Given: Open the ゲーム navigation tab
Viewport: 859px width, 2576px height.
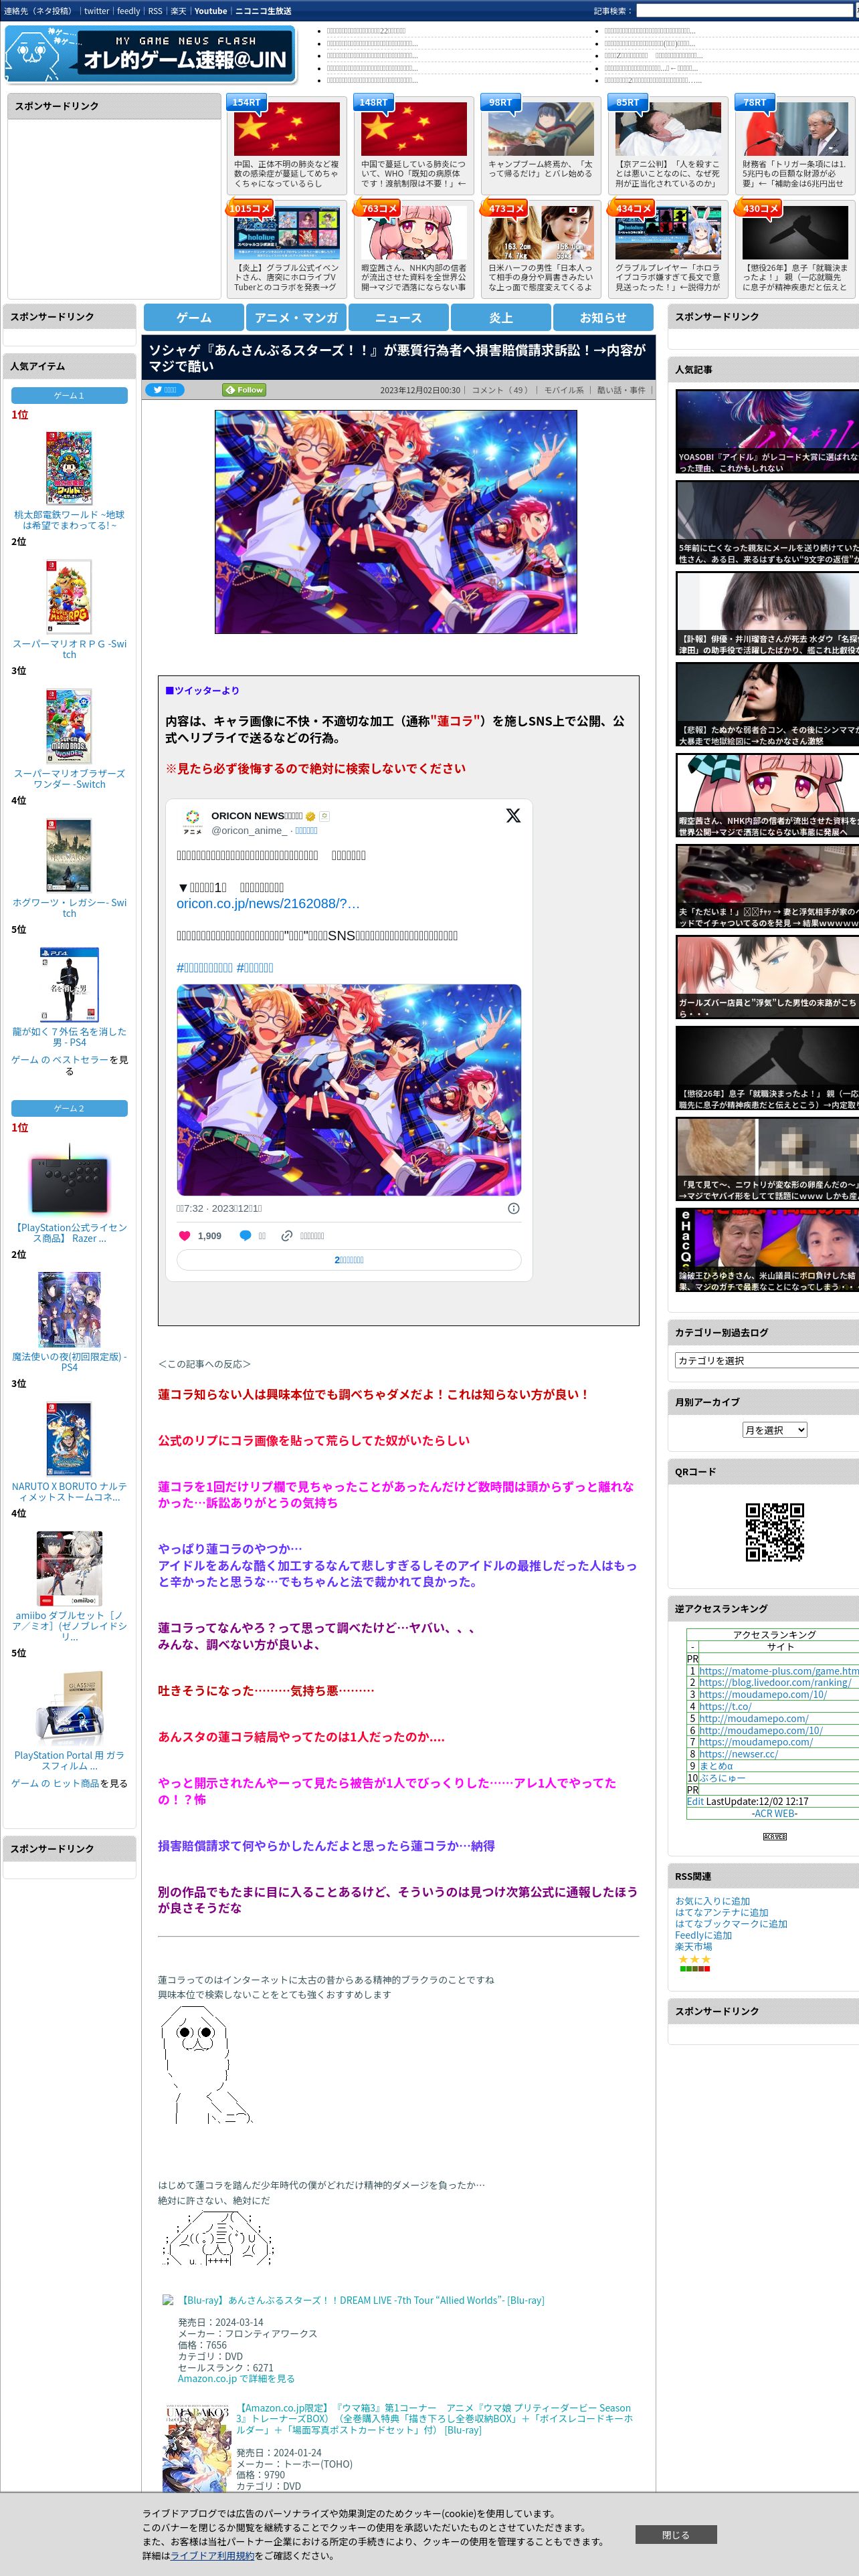Looking at the screenshot, I should [x=194, y=317].
